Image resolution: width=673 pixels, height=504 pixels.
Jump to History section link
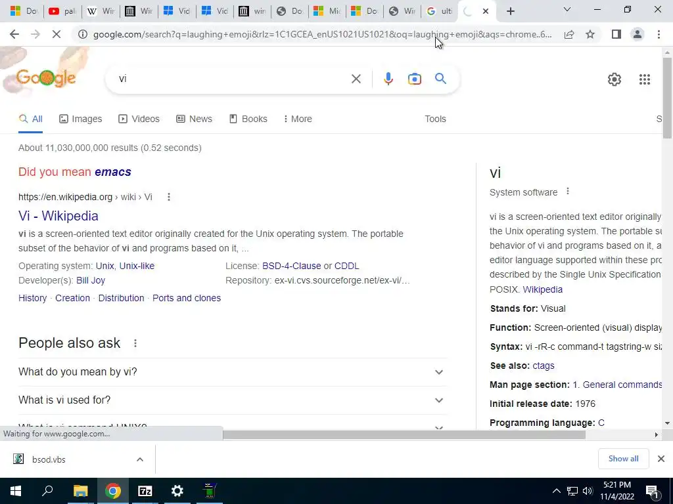(x=33, y=299)
